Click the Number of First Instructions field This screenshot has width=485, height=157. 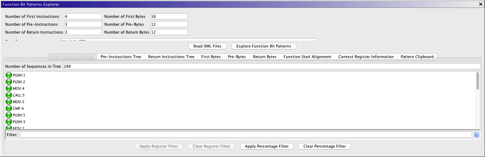click(x=83, y=17)
